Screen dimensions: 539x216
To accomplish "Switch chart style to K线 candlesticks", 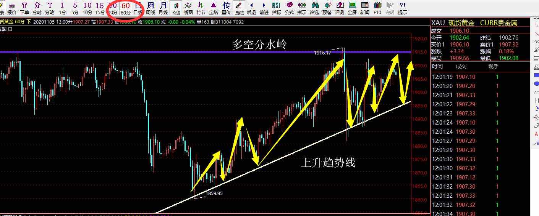I will click(x=176, y=8).
